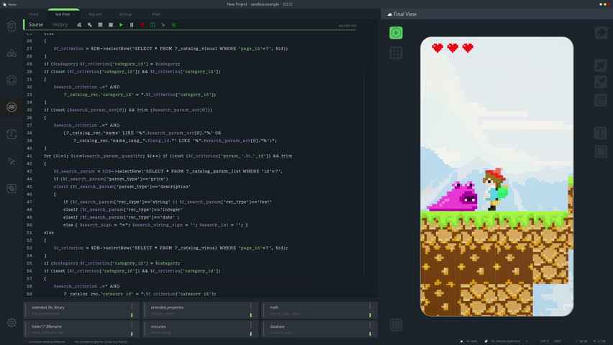The width and height of the screenshot is (613, 345).
Task: Click the home icon at top of the left sidebar
Action: pos(12,27)
